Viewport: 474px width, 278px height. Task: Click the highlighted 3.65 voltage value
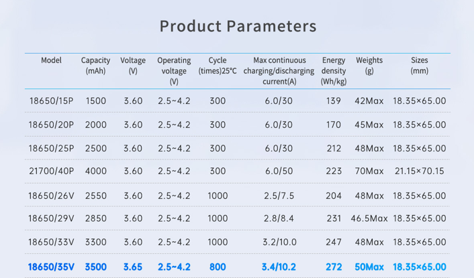[133, 267]
